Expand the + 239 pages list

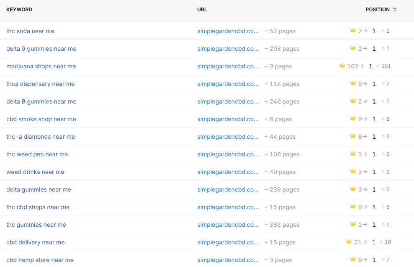pyautogui.click(x=282, y=189)
